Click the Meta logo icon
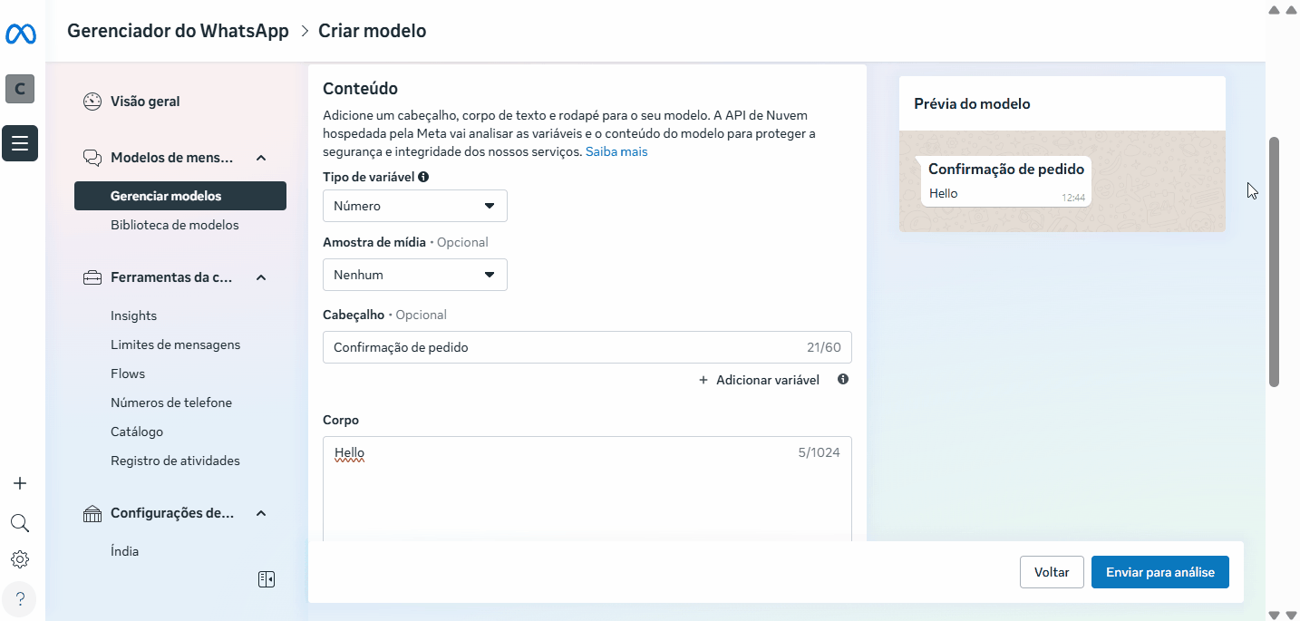 (x=20, y=34)
